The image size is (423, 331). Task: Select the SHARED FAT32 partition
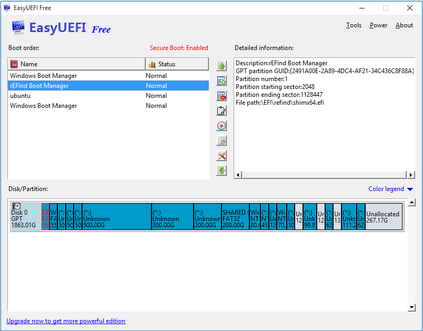click(235, 216)
